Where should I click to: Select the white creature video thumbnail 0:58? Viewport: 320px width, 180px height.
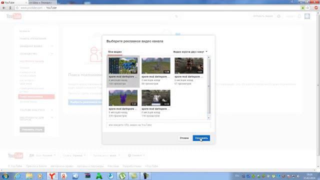click(x=156, y=98)
